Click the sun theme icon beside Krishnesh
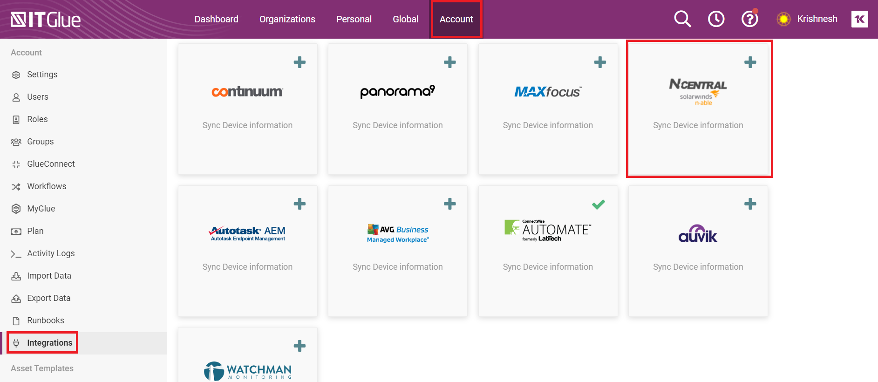878x382 pixels. (783, 19)
